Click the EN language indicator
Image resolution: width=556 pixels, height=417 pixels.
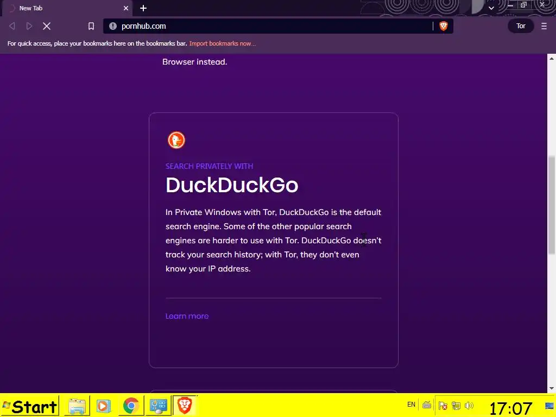click(x=412, y=405)
